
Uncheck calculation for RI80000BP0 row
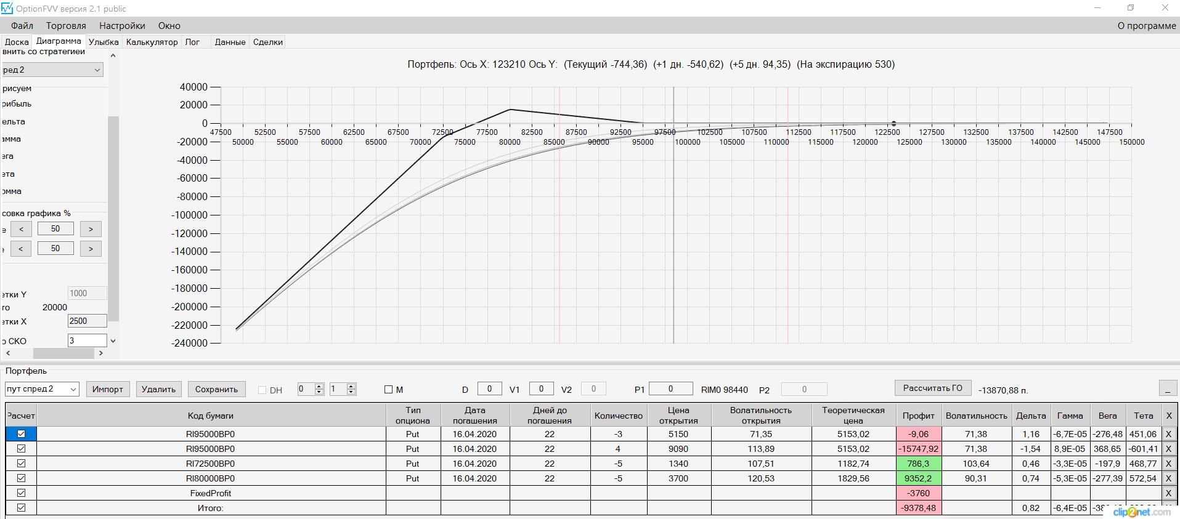point(21,478)
